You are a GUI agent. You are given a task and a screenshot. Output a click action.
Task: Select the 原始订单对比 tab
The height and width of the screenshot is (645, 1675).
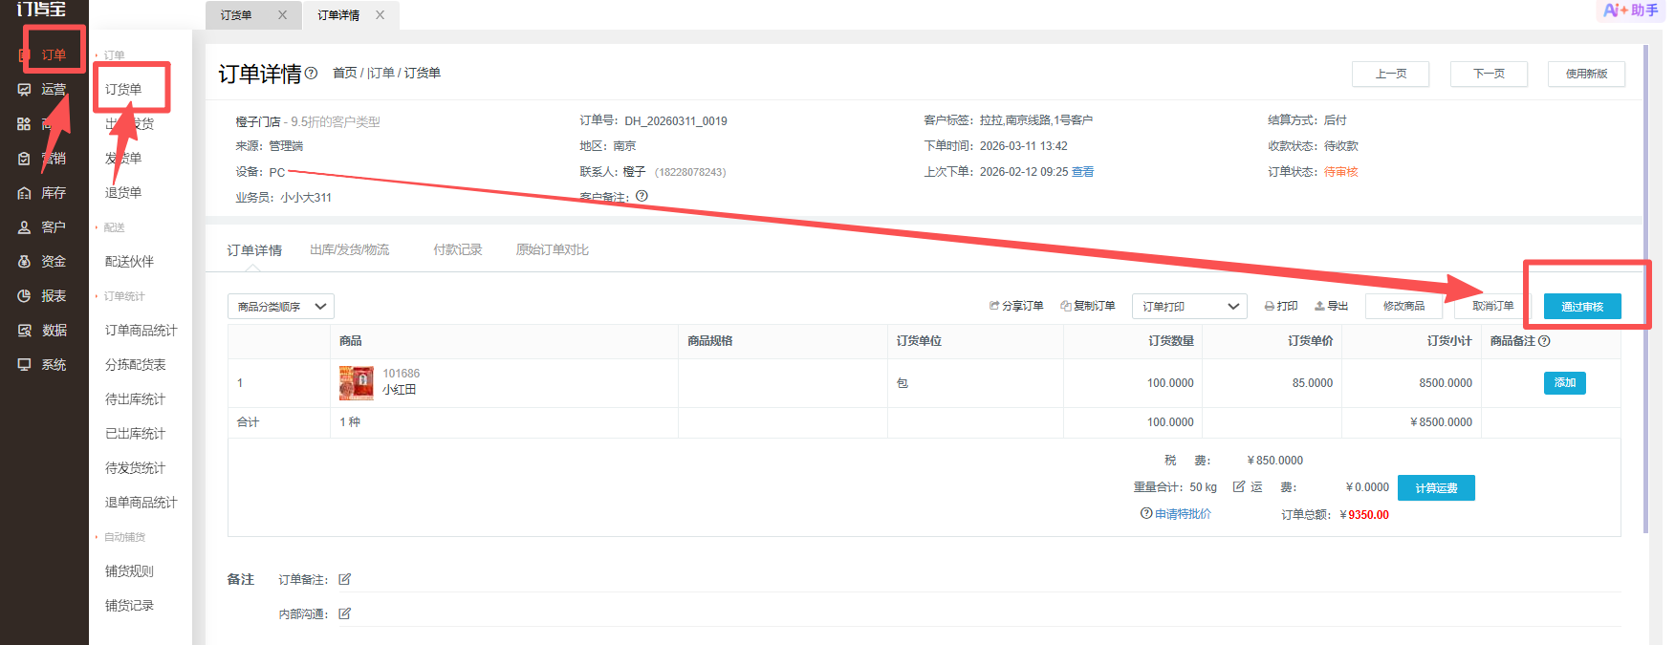tap(553, 250)
